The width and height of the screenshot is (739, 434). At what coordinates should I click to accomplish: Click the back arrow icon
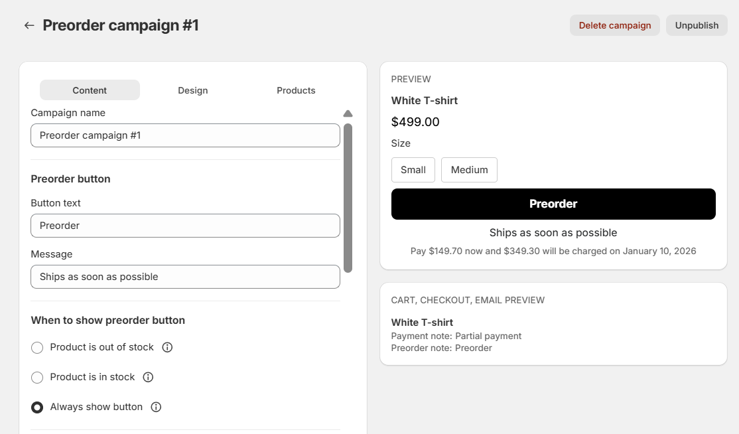pos(29,25)
